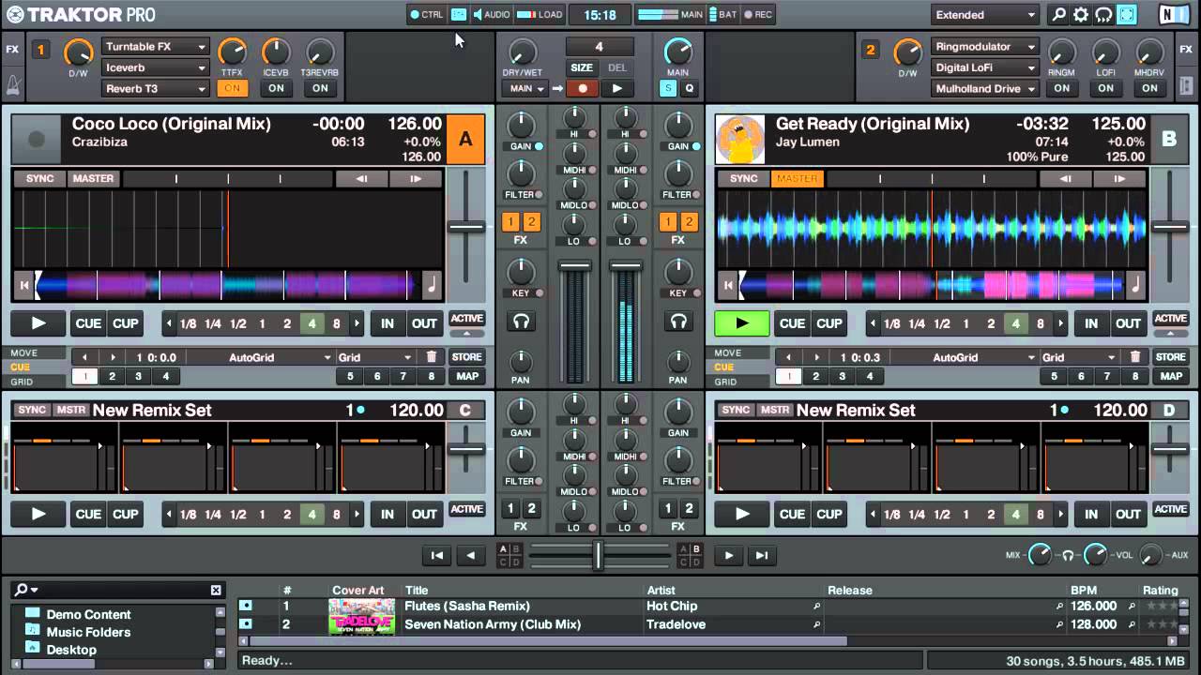Toggle Deck A SYNC
This screenshot has width=1201, height=675.
coord(40,178)
